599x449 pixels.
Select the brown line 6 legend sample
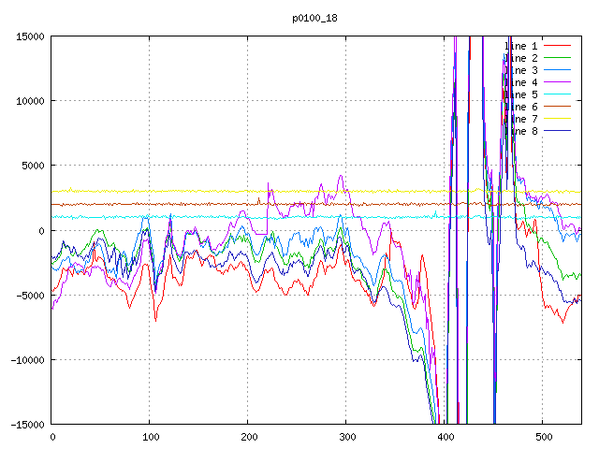(558, 106)
